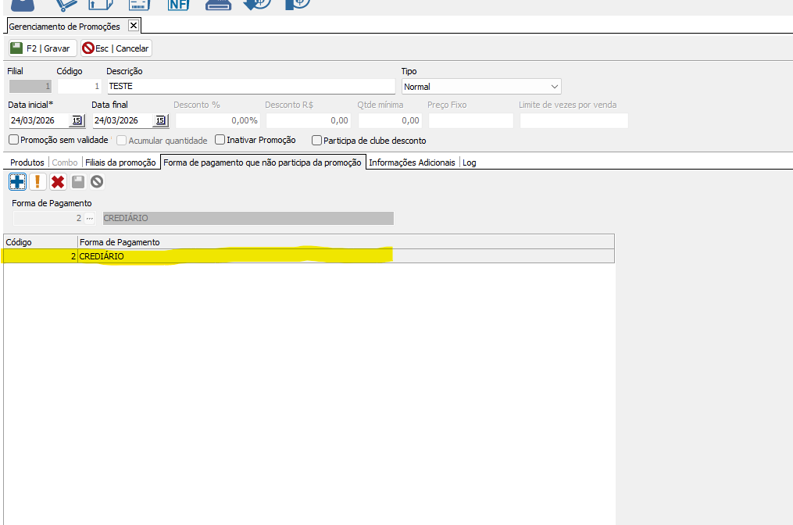793x525 pixels.
Task: Click the gray floppy-disk save icon
Action: point(77,182)
